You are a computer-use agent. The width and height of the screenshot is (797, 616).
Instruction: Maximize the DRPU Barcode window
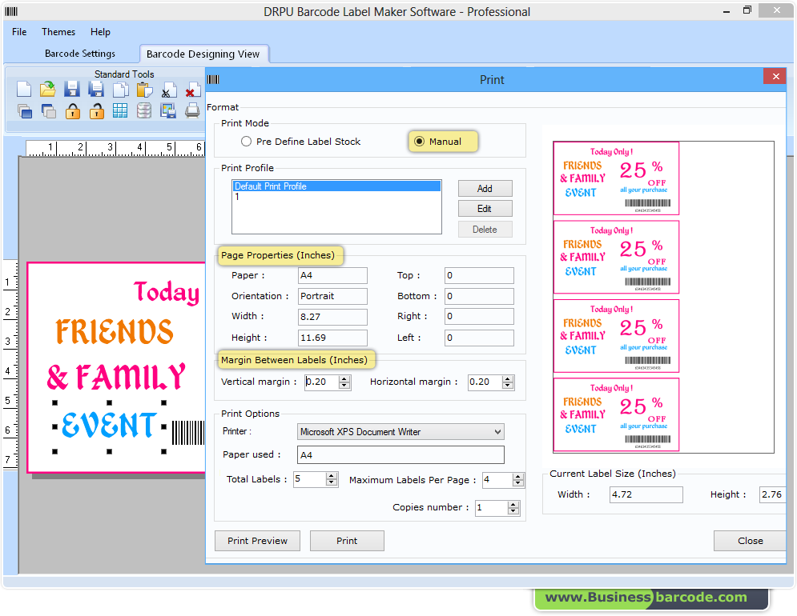click(747, 10)
